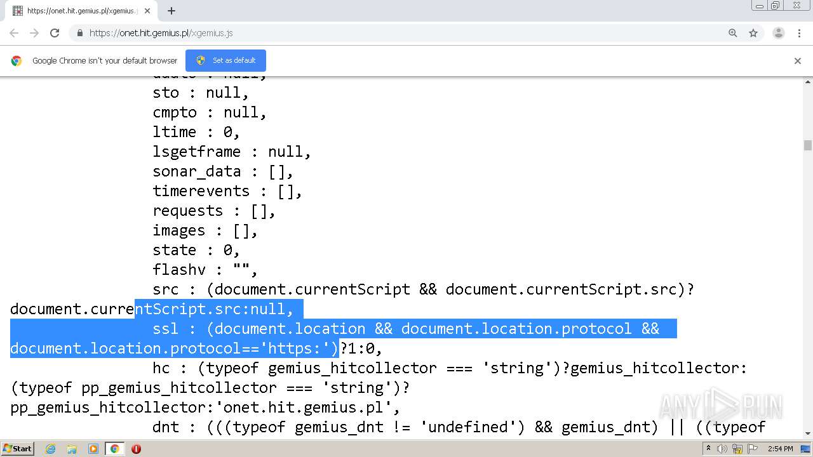Open File Explorer from the taskbar
Image resolution: width=813 pixels, height=457 pixels.
72,449
